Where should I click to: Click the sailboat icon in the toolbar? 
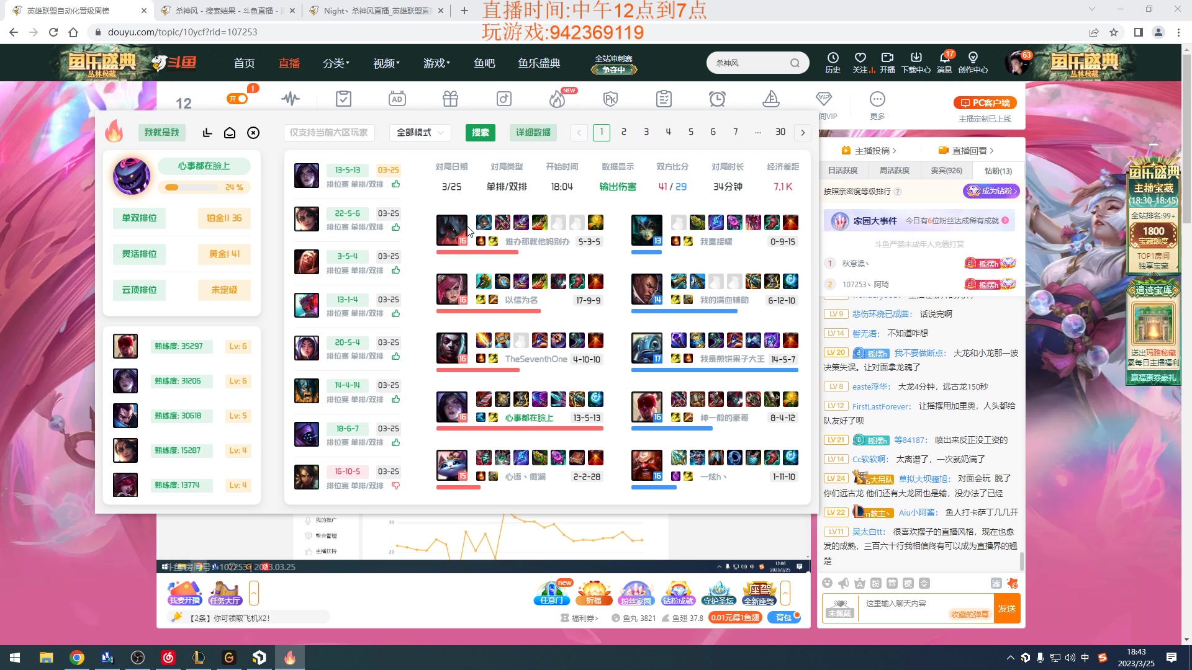pos(770,98)
